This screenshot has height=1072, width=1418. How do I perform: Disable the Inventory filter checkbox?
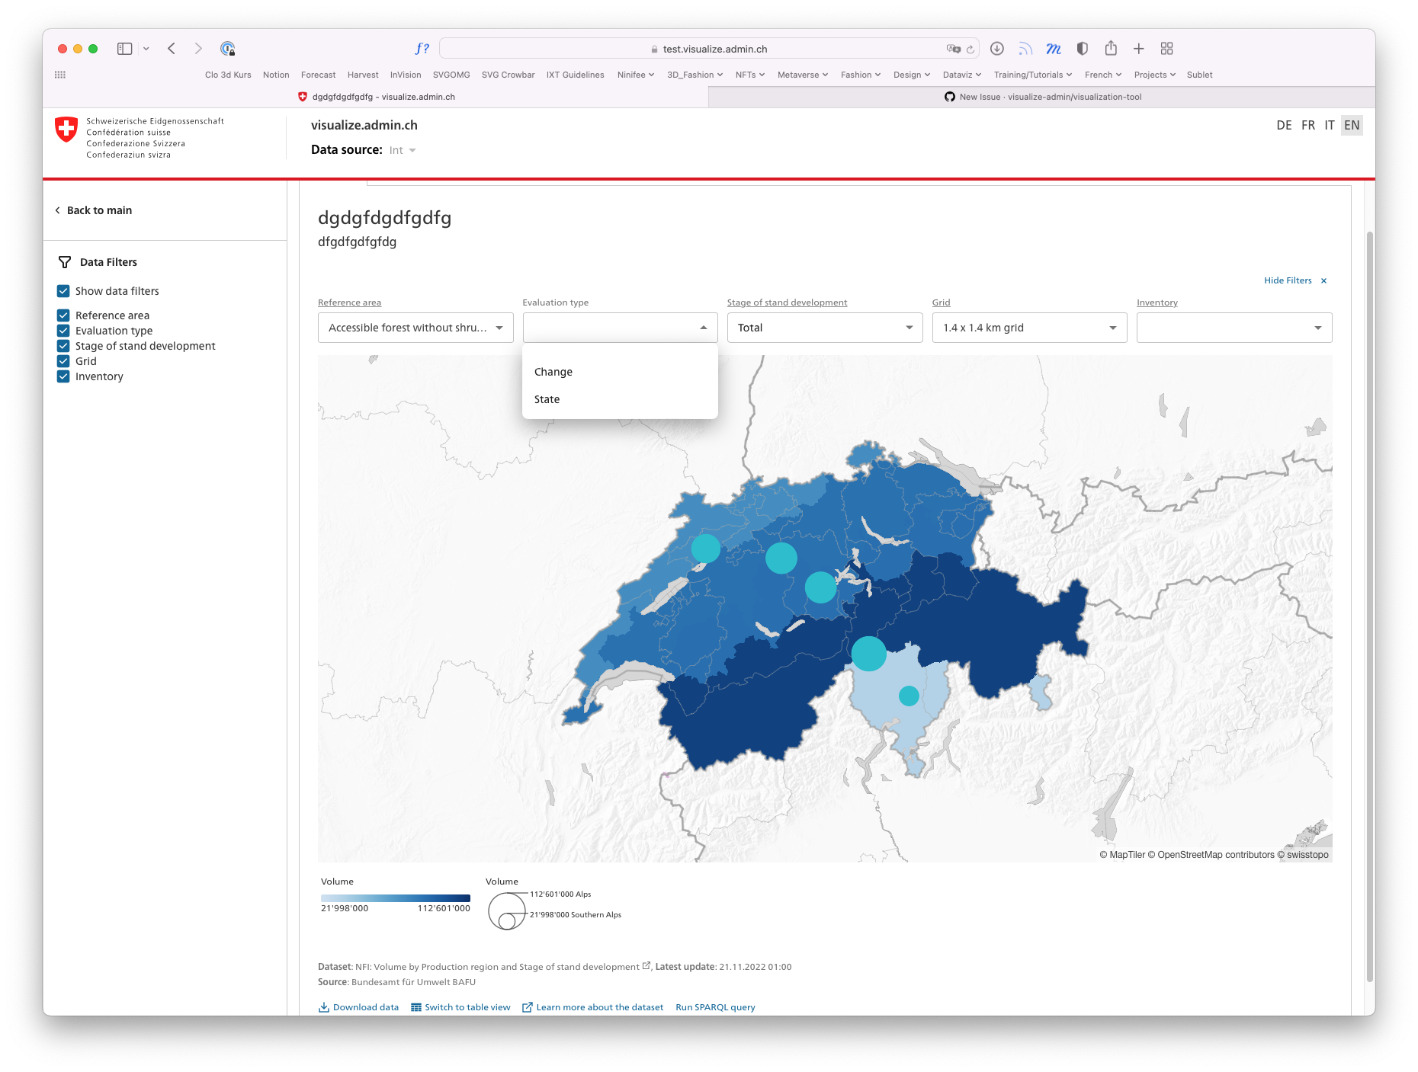(63, 376)
